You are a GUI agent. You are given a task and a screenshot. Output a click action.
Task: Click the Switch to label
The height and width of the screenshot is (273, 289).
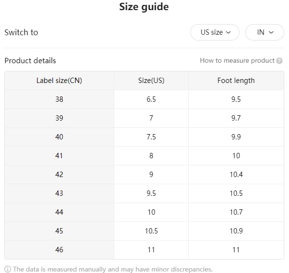pyautogui.click(x=21, y=32)
